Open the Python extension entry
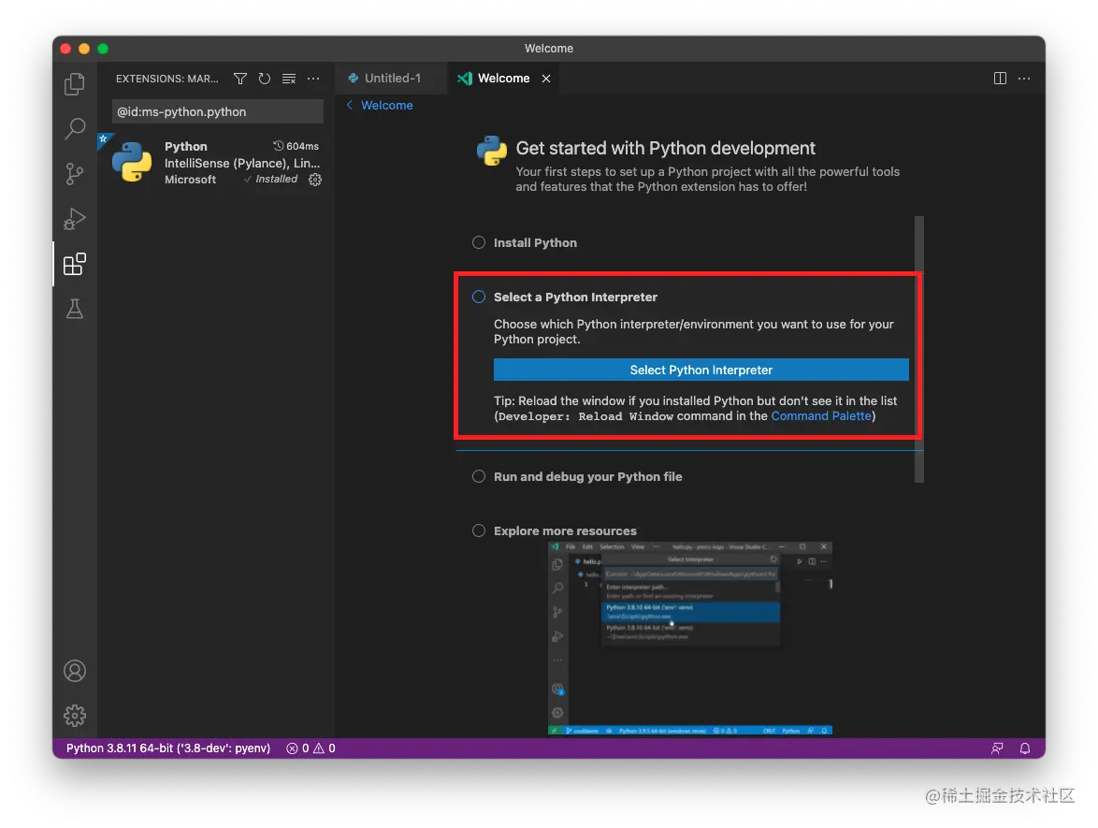 click(x=216, y=163)
